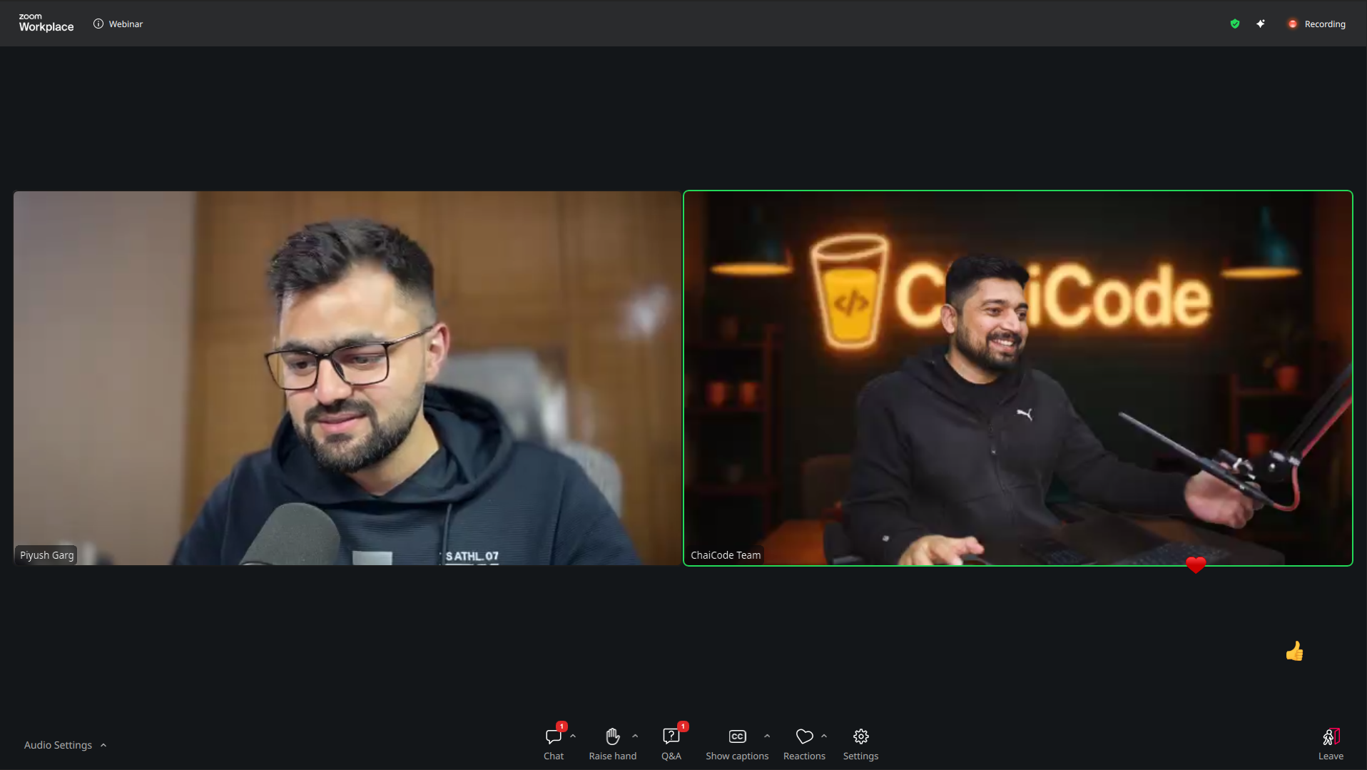Viewport: 1367px width, 770px height.
Task: Open the Audio Settings menu
Action: point(65,744)
